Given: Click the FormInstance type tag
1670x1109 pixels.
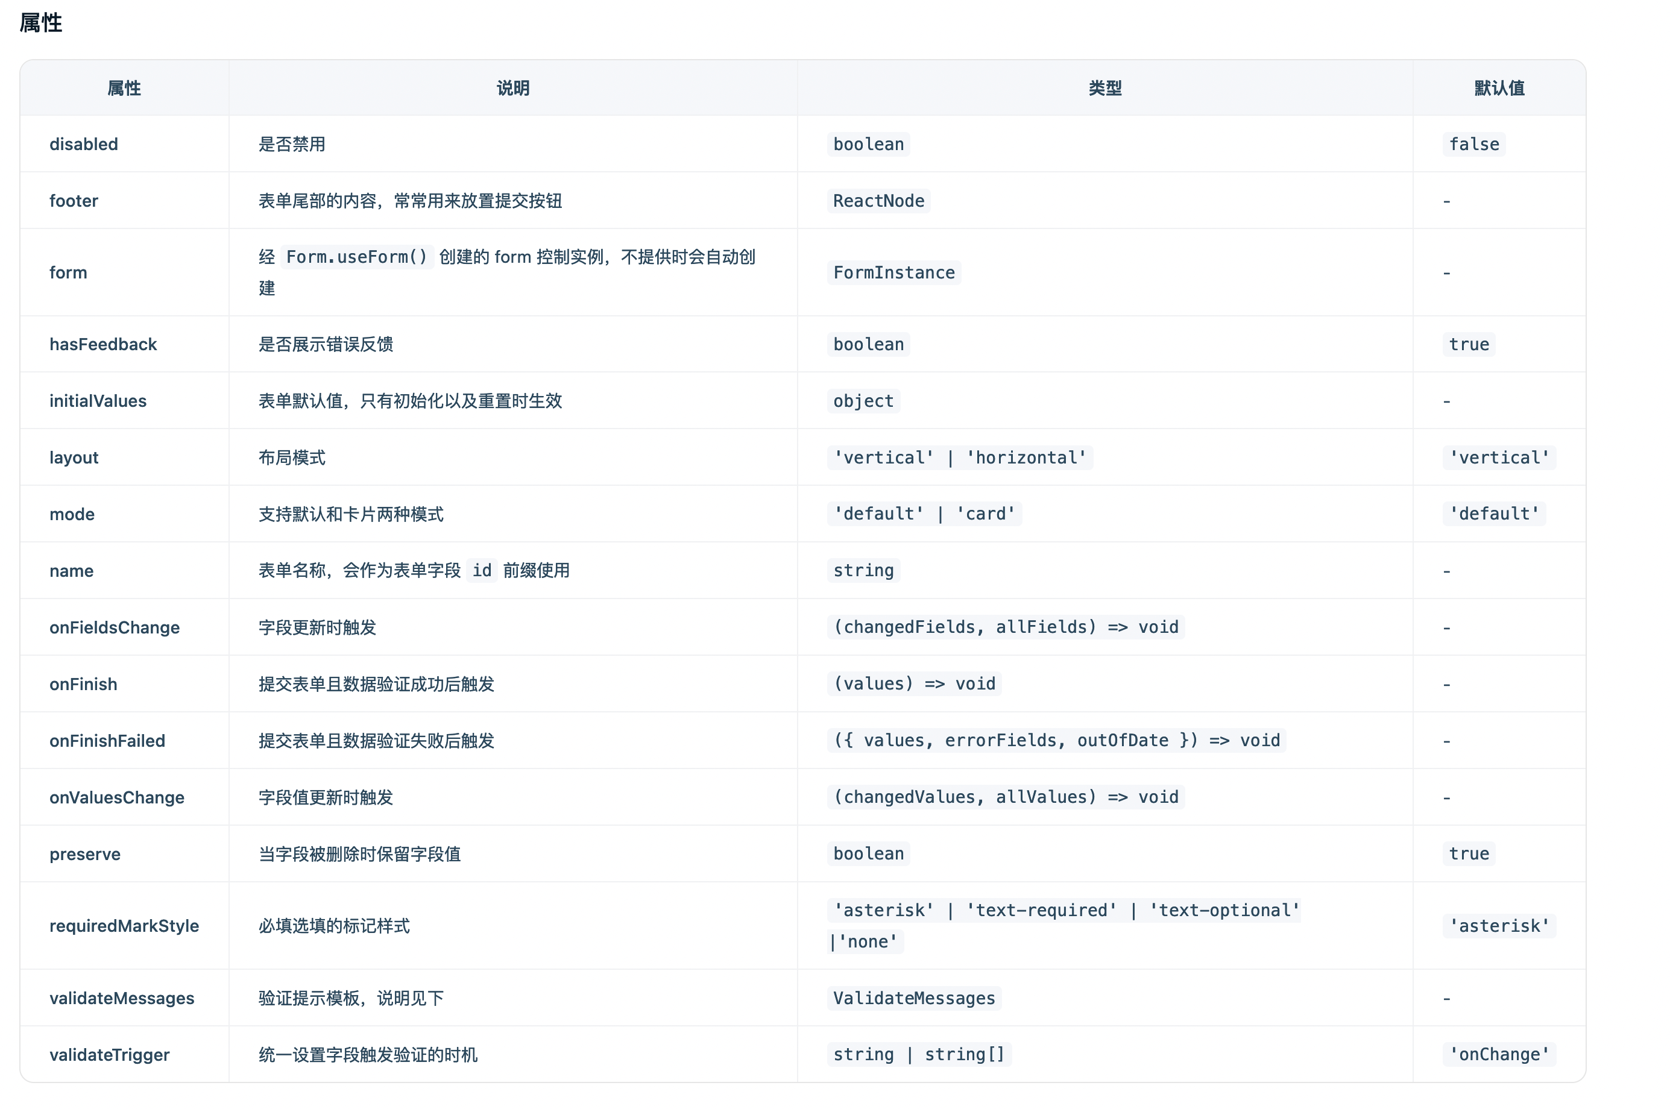Looking at the screenshot, I should [x=893, y=273].
